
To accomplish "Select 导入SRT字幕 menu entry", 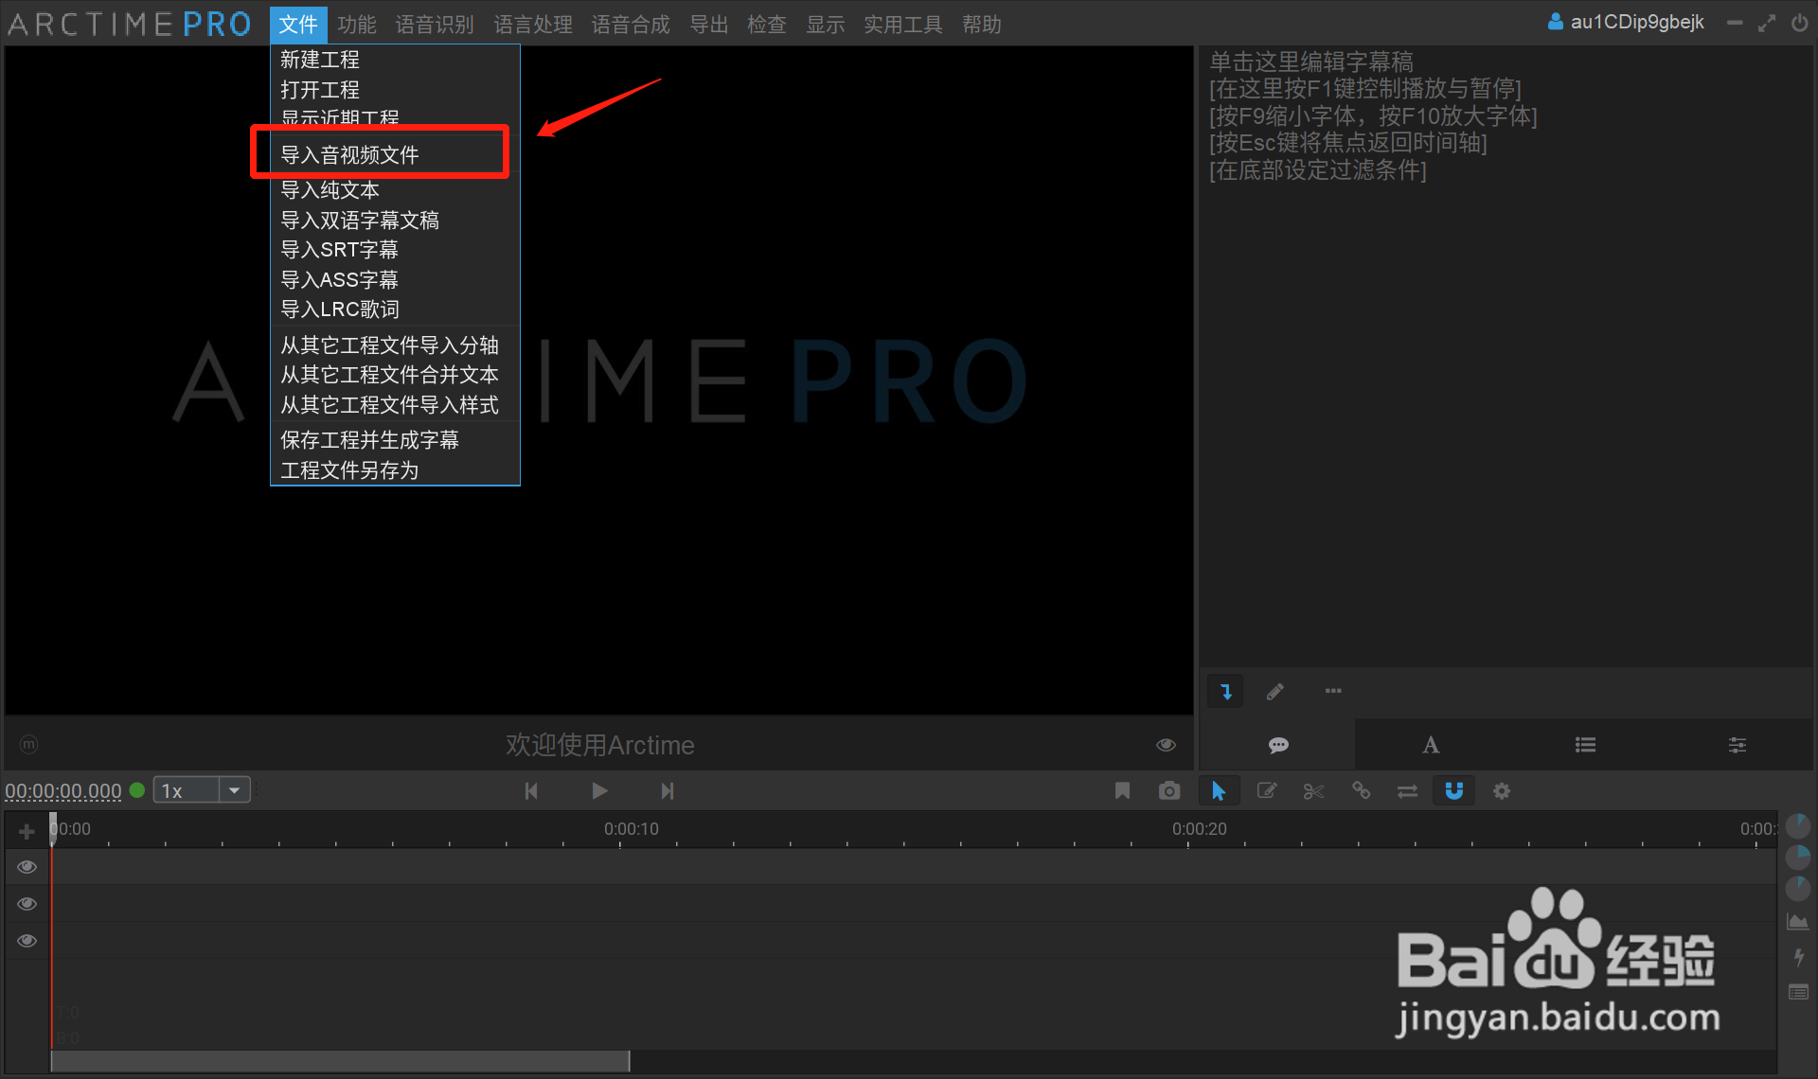I will coord(395,250).
